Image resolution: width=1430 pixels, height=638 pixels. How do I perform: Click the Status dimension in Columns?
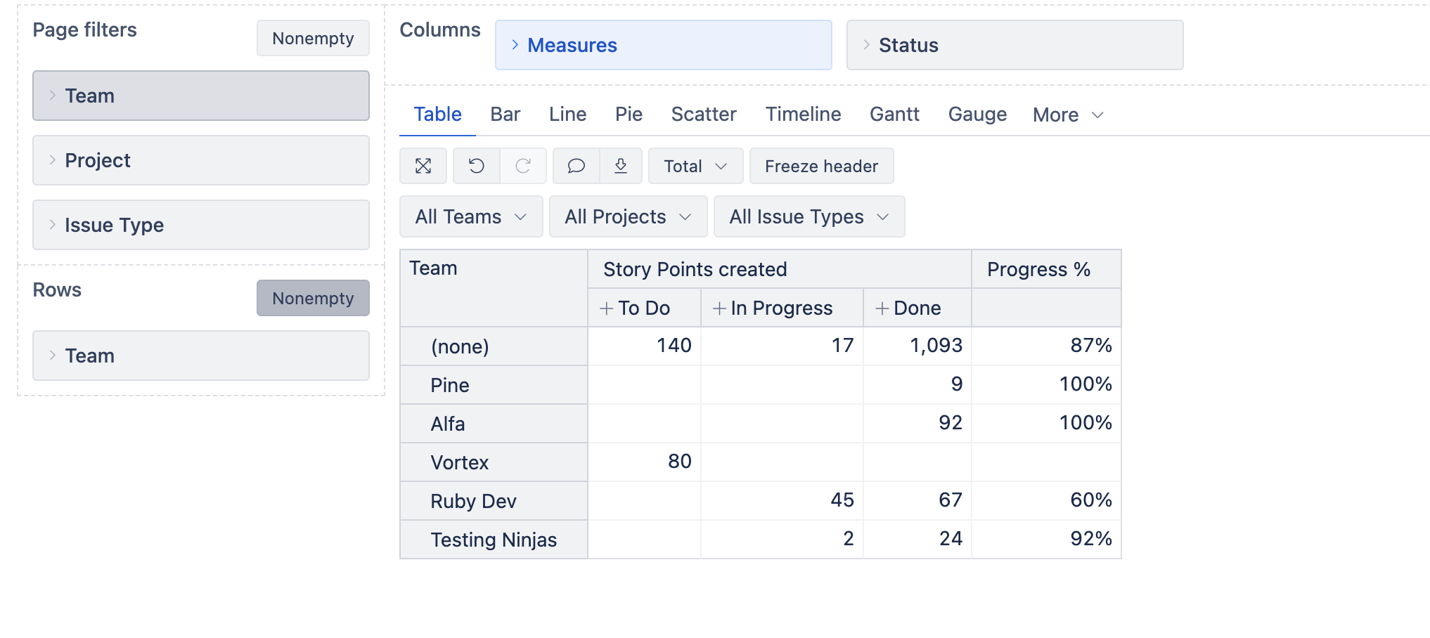[1014, 45]
